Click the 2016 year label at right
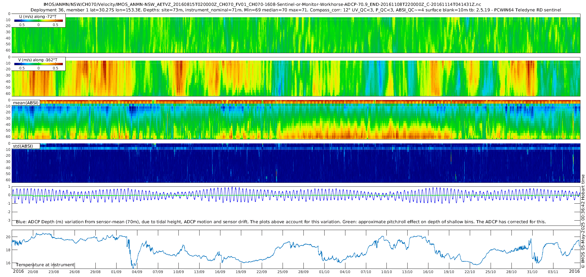 [x=574, y=271]
